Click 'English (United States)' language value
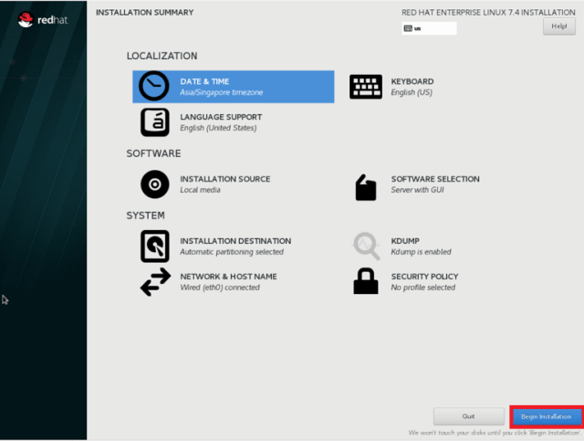The image size is (584, 441). [x=218, y=128]
